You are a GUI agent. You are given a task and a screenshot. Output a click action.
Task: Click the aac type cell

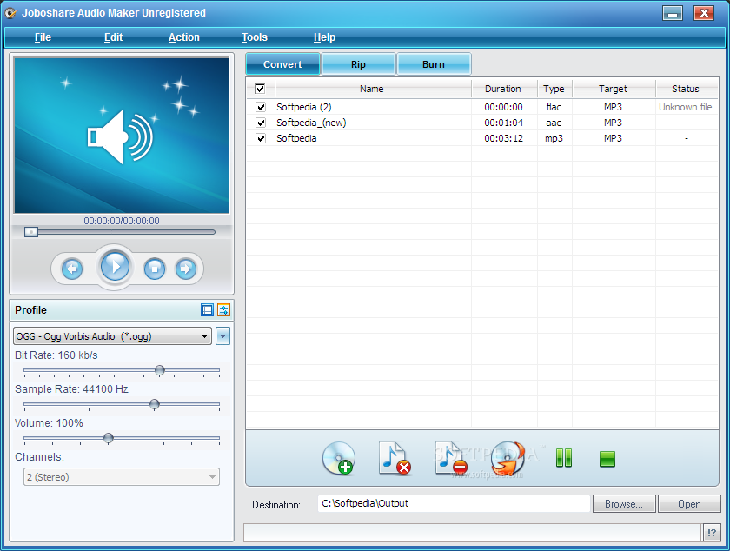point(554,123)
